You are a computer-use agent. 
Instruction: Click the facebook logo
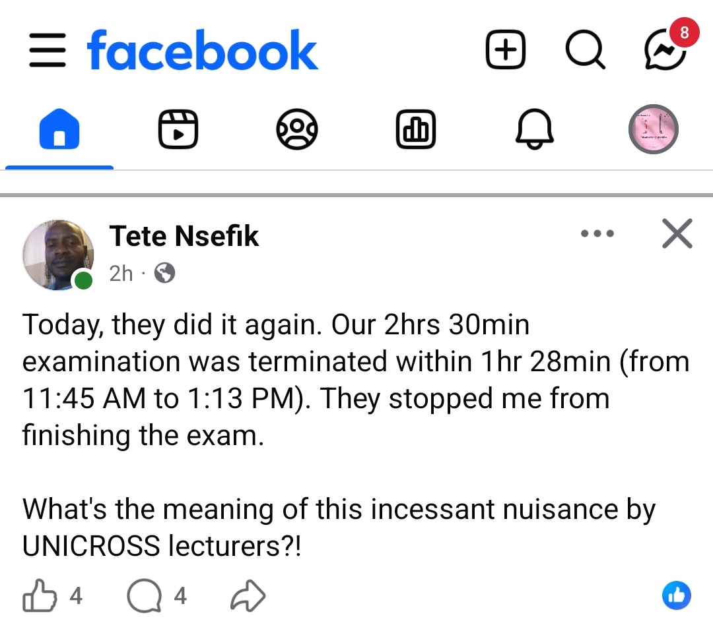point(202,51)
